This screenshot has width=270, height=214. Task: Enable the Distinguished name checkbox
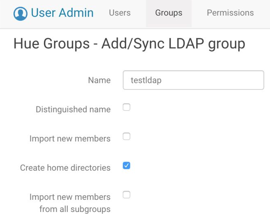pos(126,107)
